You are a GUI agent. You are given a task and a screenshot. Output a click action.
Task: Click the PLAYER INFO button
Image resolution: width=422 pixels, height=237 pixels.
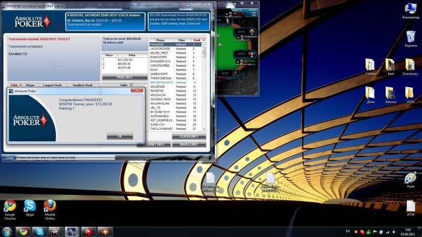[x=189, y=137]
